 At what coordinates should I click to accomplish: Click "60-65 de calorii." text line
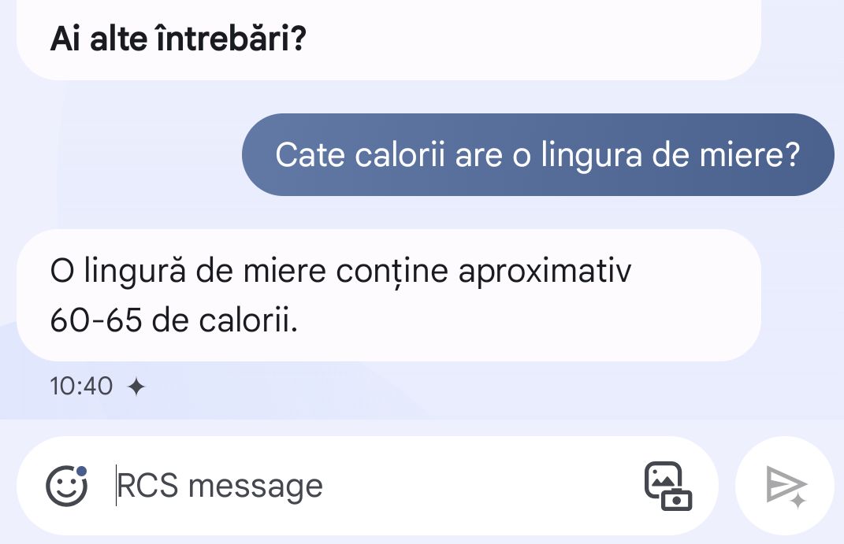tap(173, 320)
